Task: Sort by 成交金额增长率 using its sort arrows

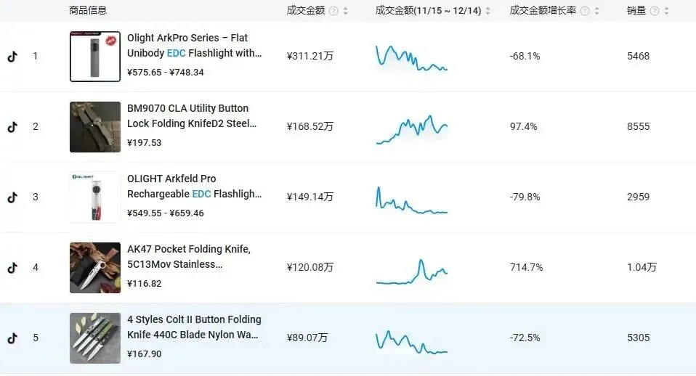Action: coord(596,11)
